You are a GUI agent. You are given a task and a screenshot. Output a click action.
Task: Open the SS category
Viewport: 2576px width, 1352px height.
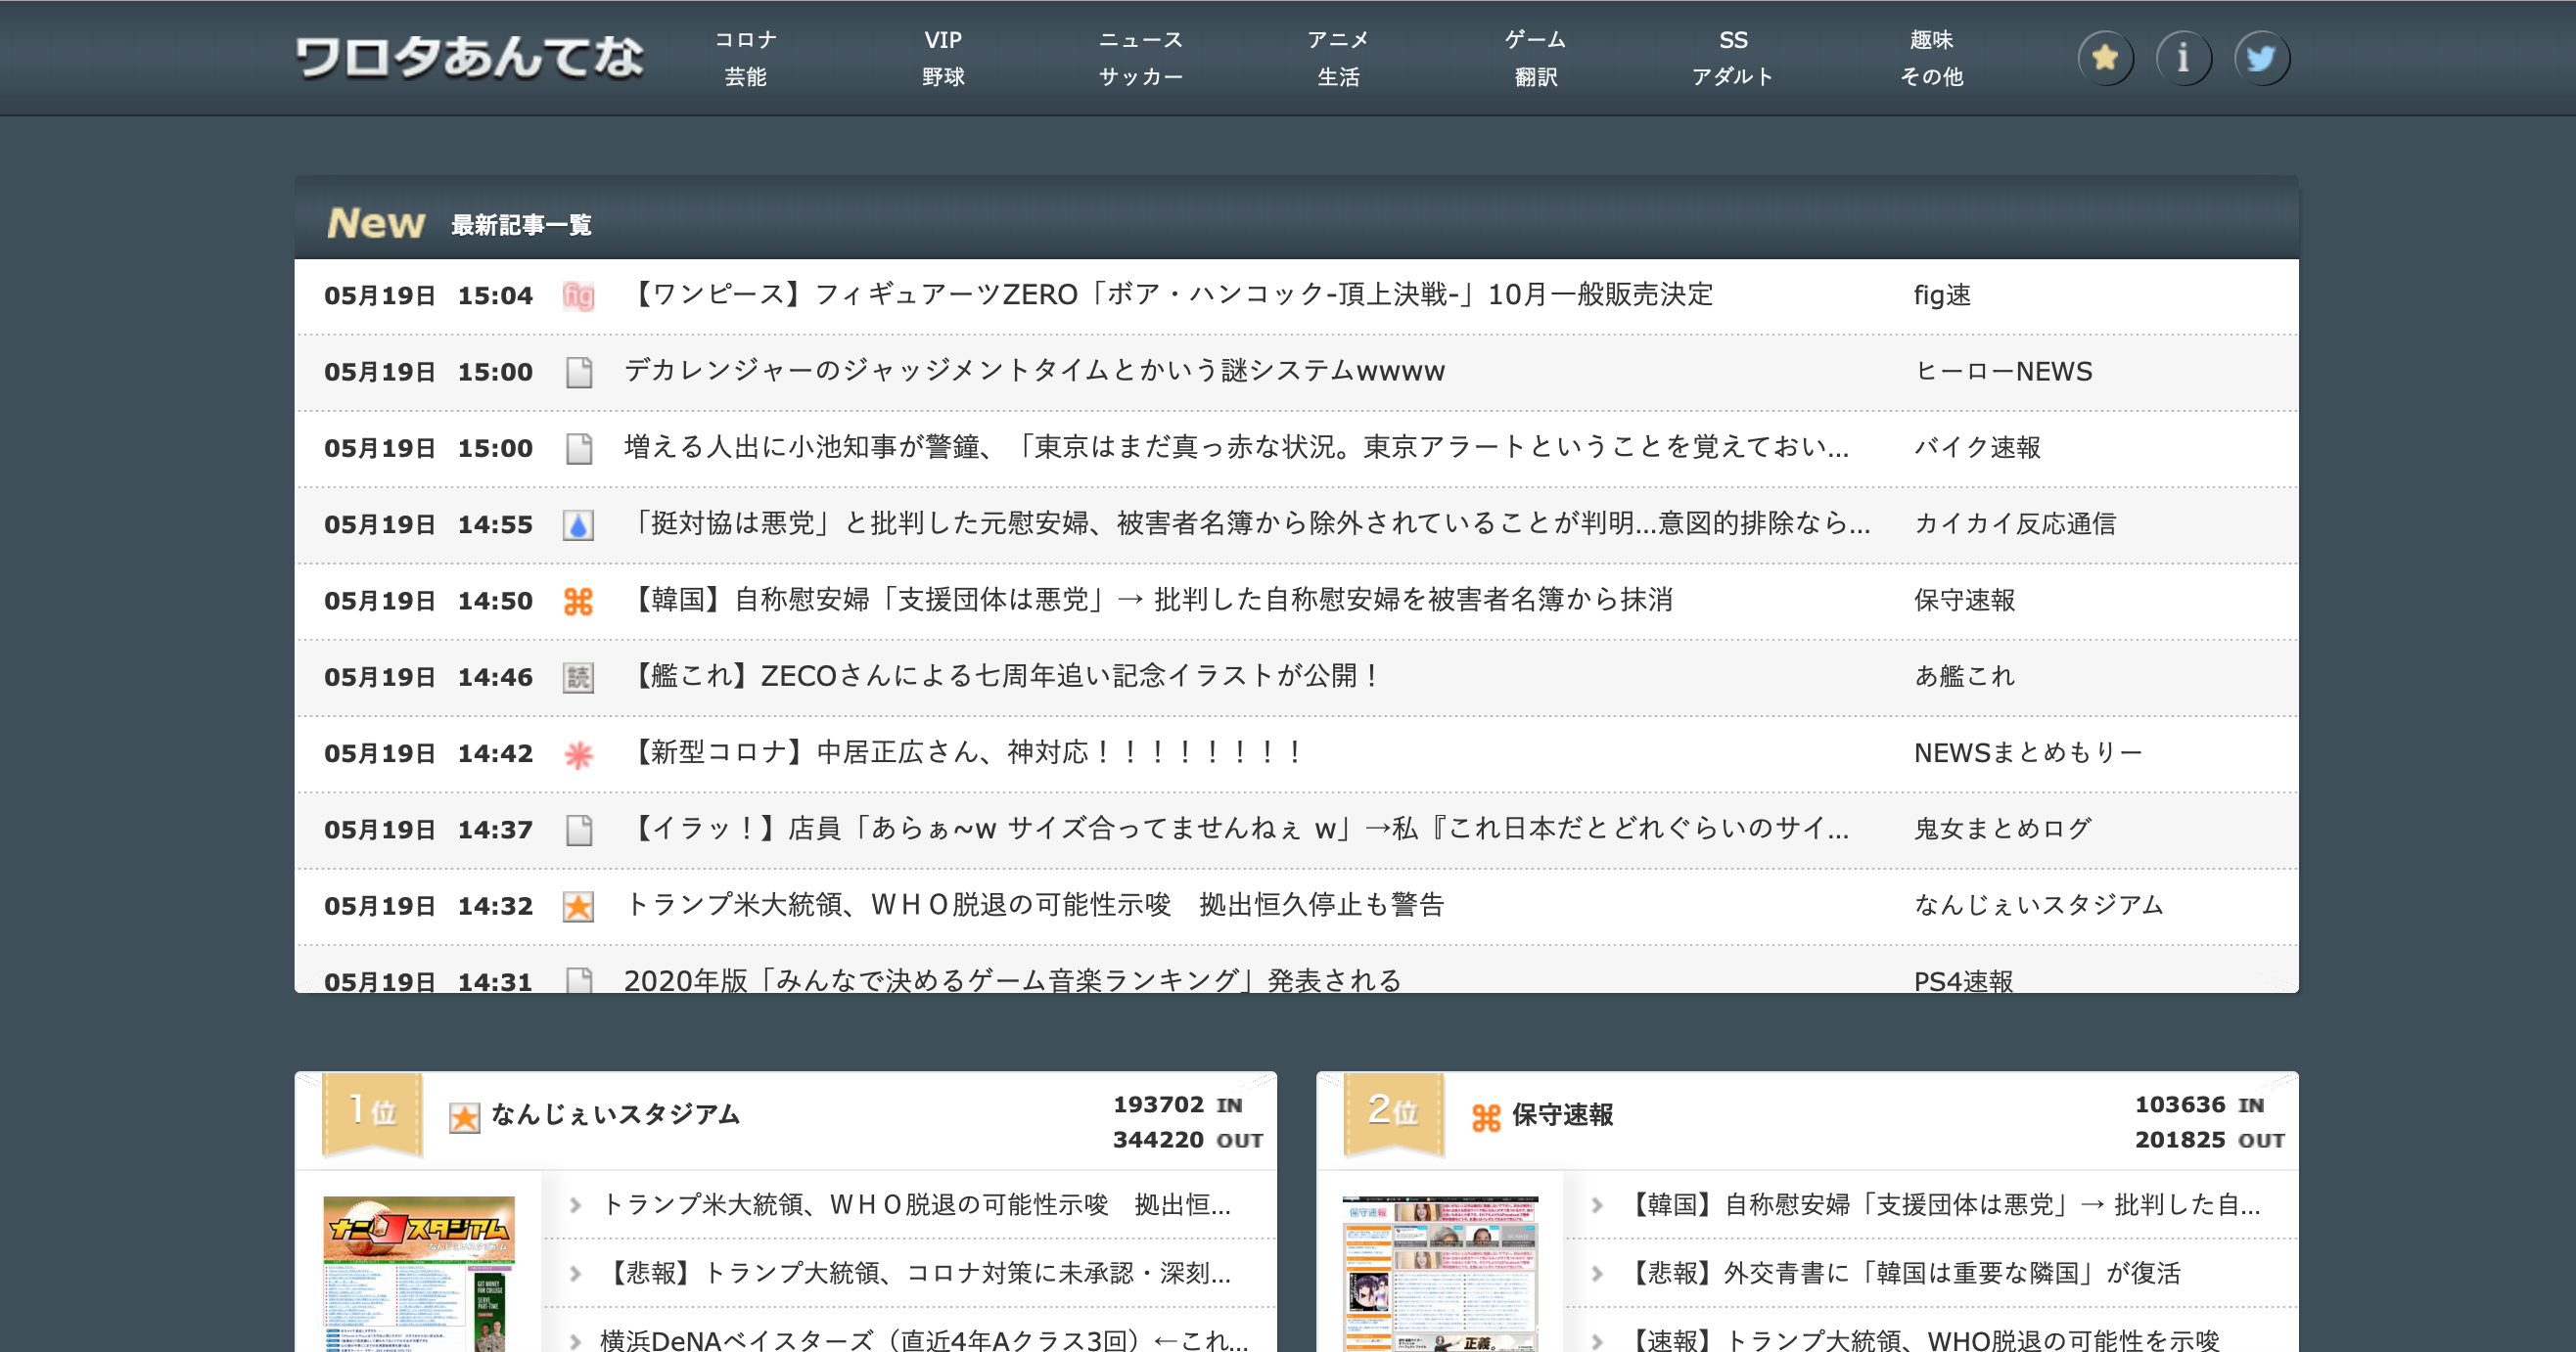tap(1733, 40)
